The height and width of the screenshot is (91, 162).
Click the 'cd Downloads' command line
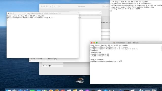point(131,4)
